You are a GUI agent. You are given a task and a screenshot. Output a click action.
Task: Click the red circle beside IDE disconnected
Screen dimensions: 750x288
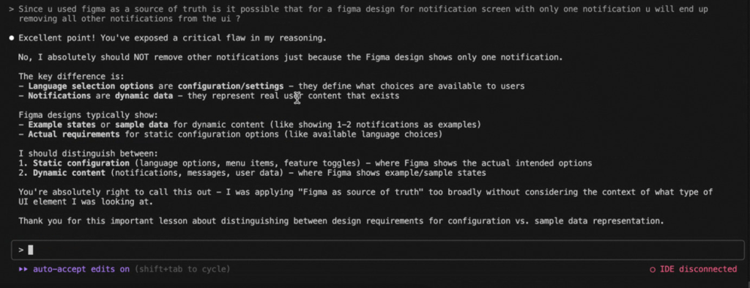click(x=653, y=270)
